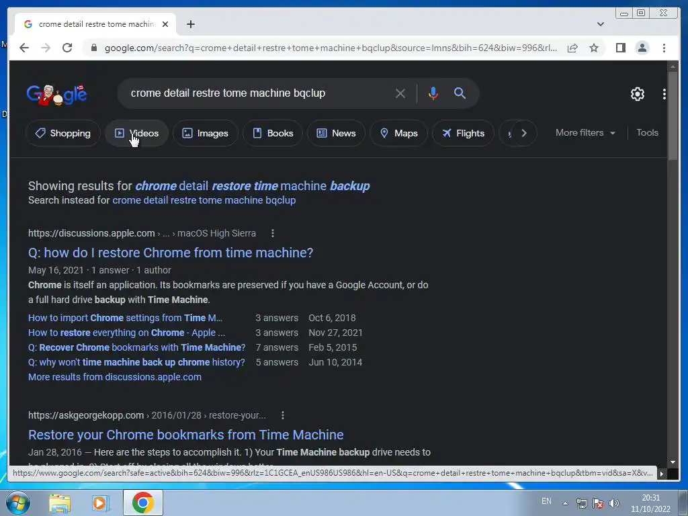The image size is (688, 516).
Task: Open 'How to restore everything on Chrome - Apple'
Action: pos(126,333)
